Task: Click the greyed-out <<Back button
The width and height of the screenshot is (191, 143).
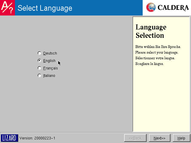Action: click(135, 138)
